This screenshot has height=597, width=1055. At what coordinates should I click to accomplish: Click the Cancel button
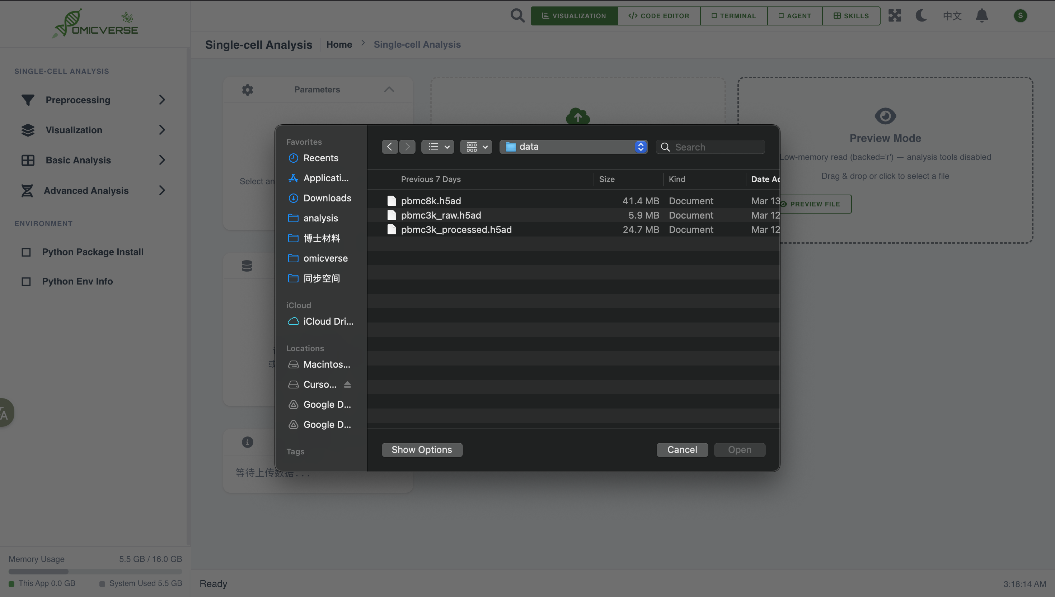(x=682, y=450)
